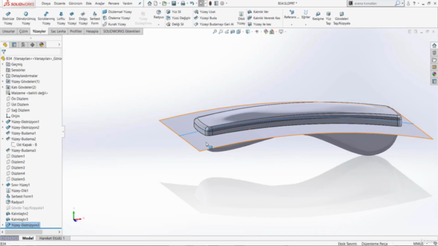Open the ConfigurationManager tab icon
Image resolution: width=438 pixels, height=246 pixels.
[23, 44]
